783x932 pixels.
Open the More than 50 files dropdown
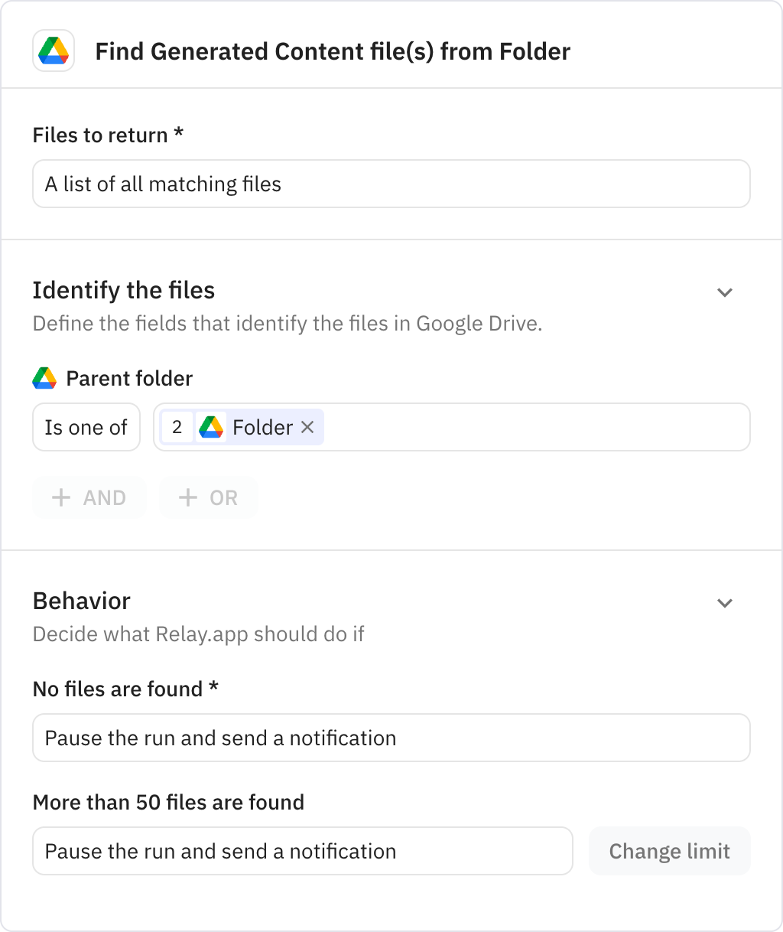pyautogui.click(x=303, y=851)
